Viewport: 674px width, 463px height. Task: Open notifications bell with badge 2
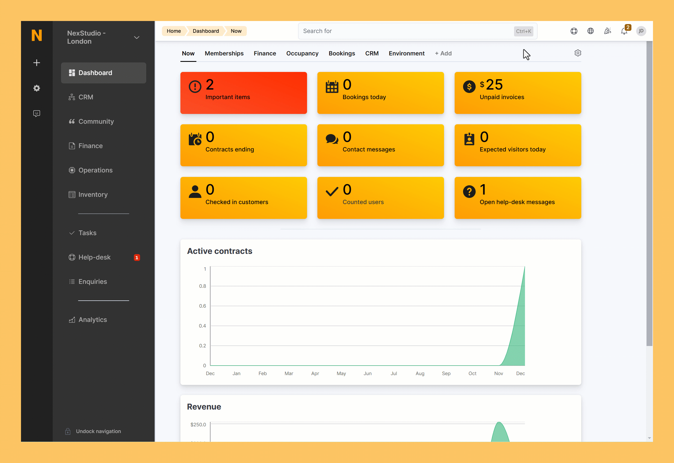pyautogui.click(x=625, y=31)
